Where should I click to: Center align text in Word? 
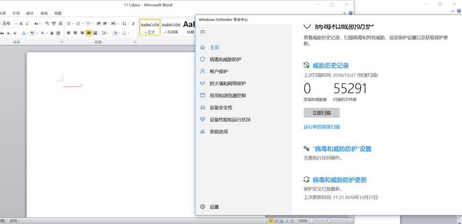[x=75, y=33]
